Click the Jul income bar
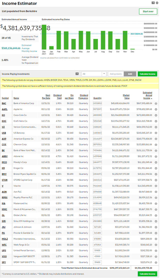The image size is (160, 279). tap(95, 44)
